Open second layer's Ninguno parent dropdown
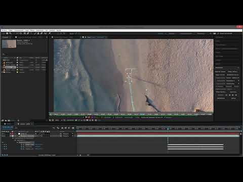Image resolution: width=243 pixels, height=182 pixels. [x=67, y=136]
